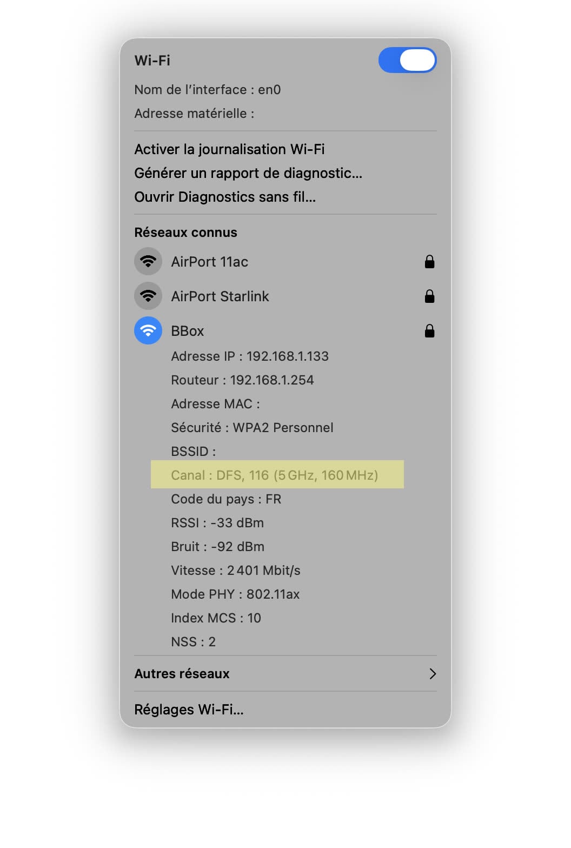Click the Vitesse 2401 Mbit/s line

tap(236, 571)
